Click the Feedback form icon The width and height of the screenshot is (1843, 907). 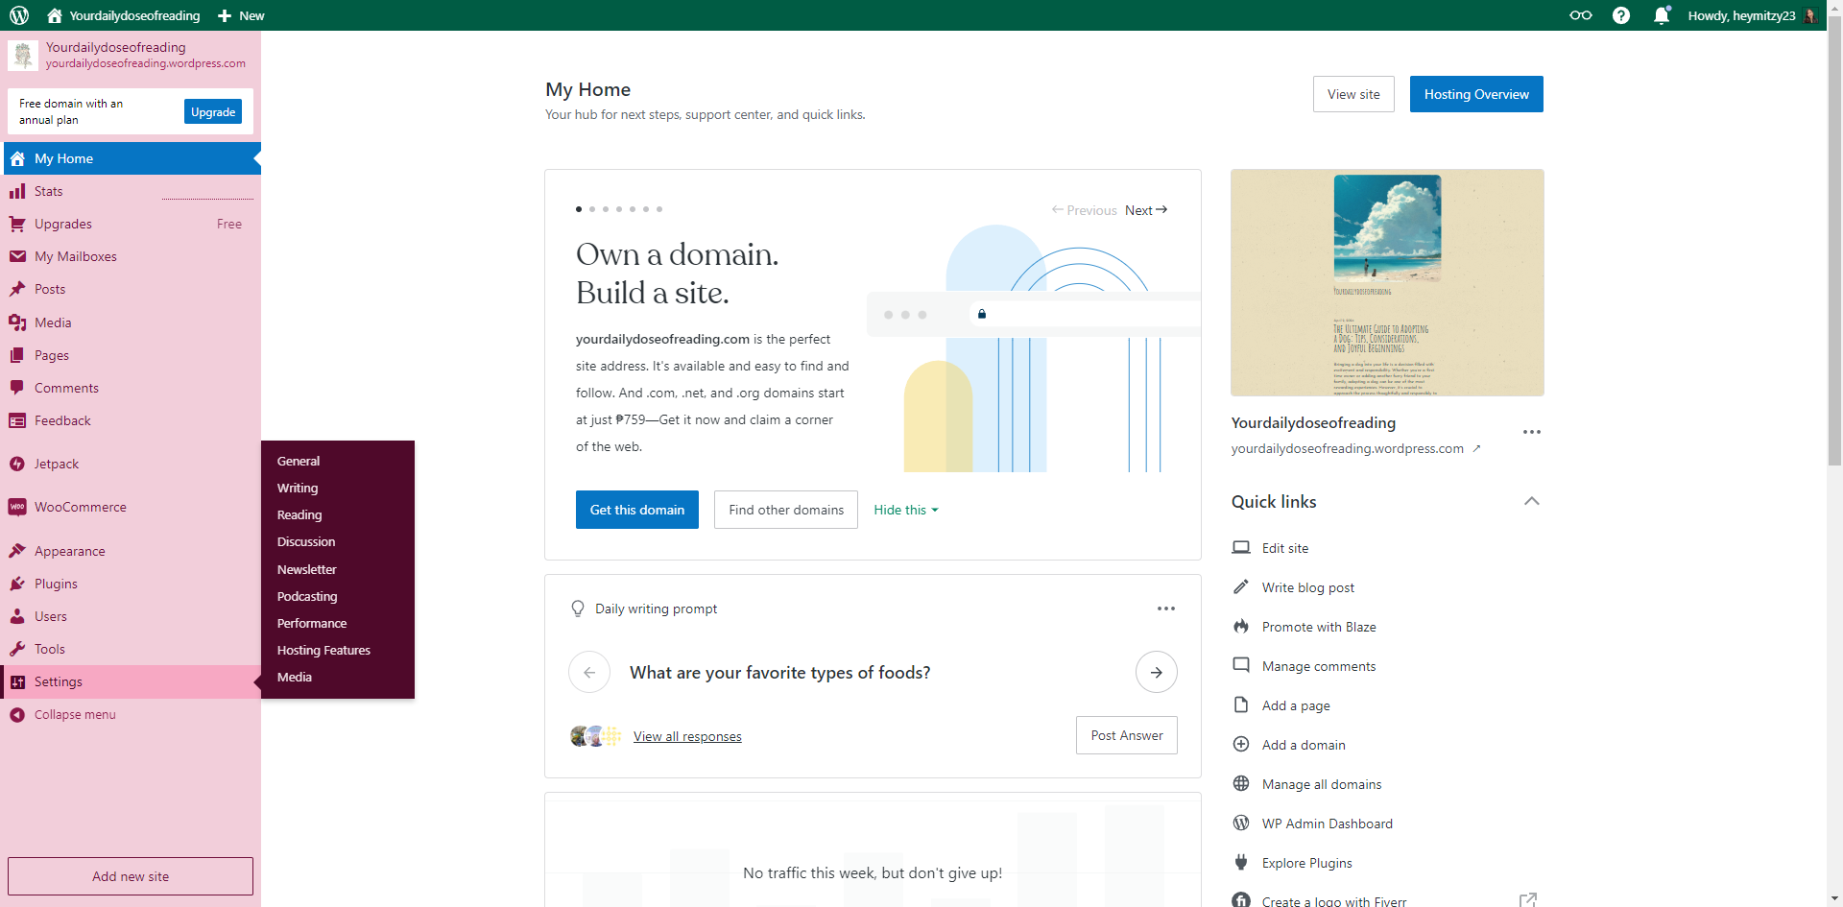[x=17, y=420]
